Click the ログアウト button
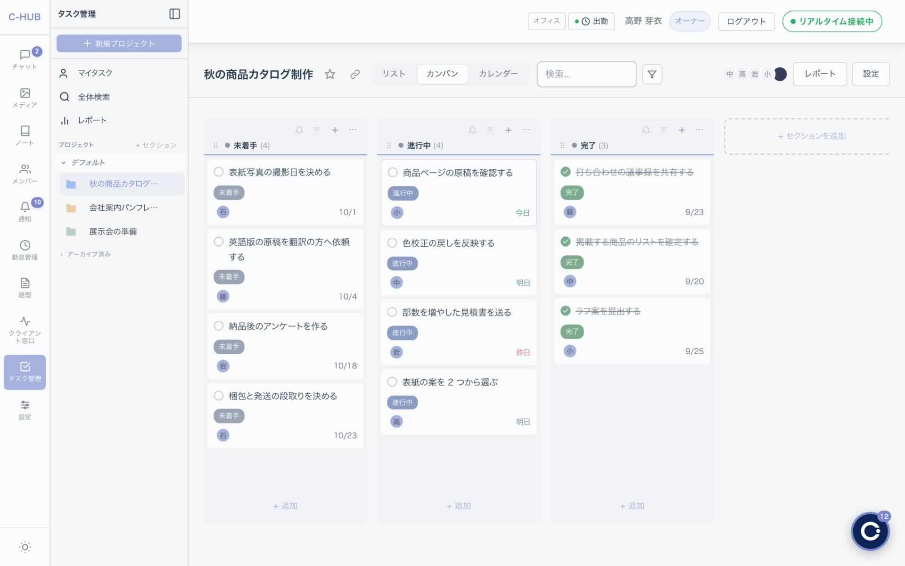Image resolution: width=905 pixels, height=566 pixels. [x=746, y=21]
